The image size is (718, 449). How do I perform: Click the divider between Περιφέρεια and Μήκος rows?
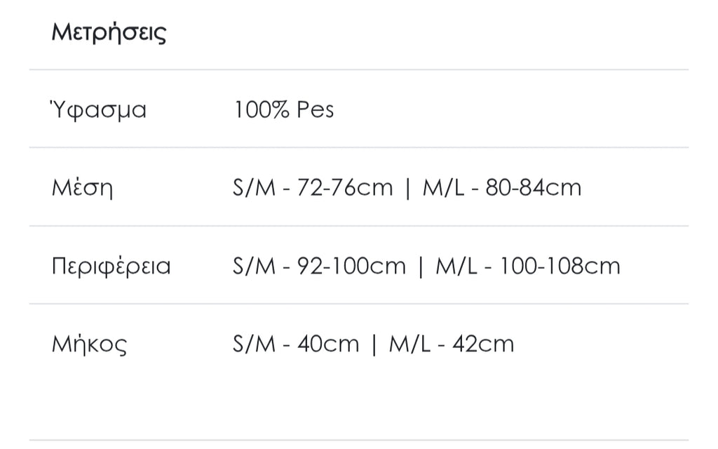point(359,304)
